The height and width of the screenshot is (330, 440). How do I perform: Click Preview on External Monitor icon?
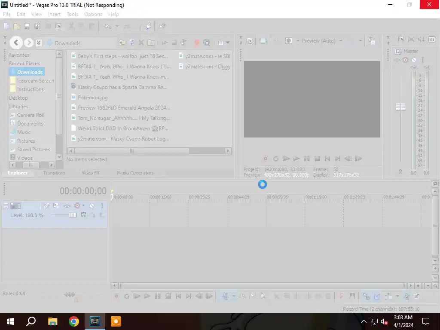263,41
